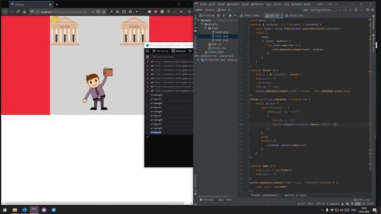
Task: Open notification center in taskbar
Action: 374,210
